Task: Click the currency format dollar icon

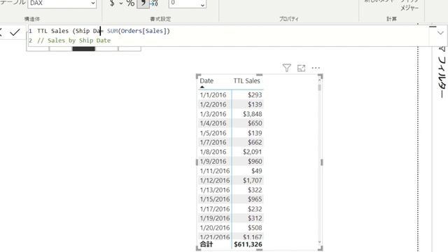Action: 112,3
